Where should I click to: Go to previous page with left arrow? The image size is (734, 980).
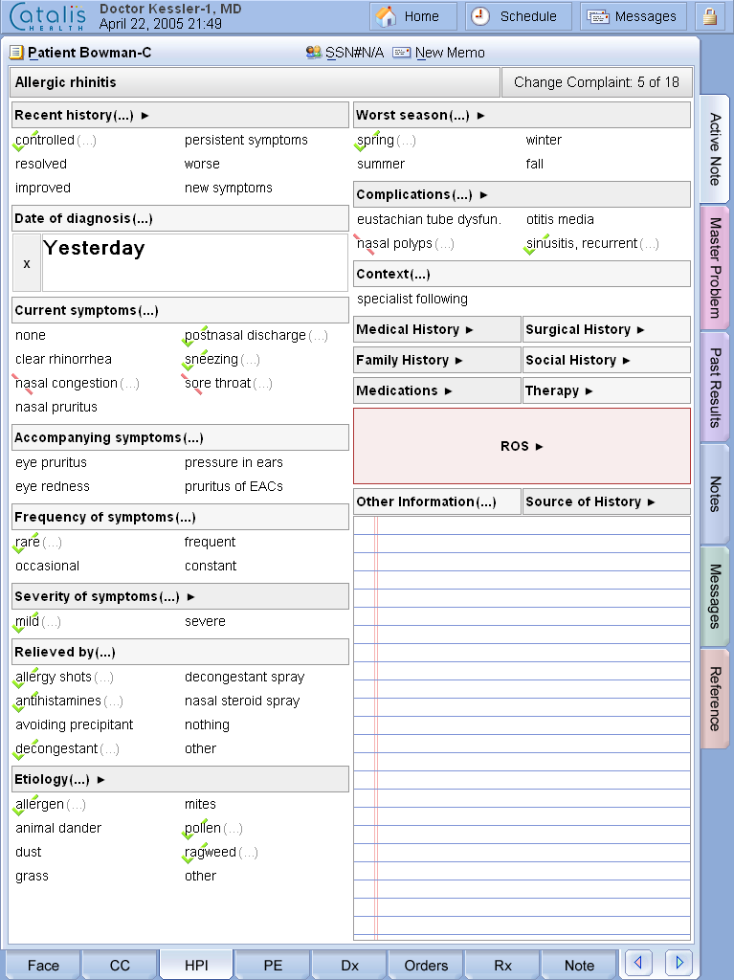[x=637, y=961]
